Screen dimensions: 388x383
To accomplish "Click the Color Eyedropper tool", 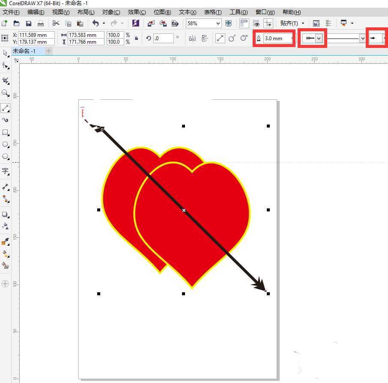I will point(5,242).
